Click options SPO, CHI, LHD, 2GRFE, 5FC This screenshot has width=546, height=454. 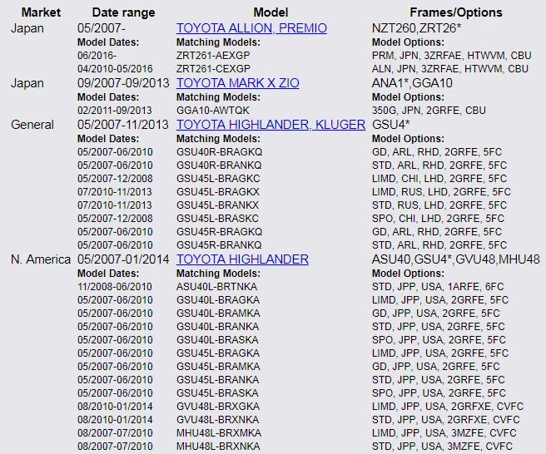click(x=438, y=218)
